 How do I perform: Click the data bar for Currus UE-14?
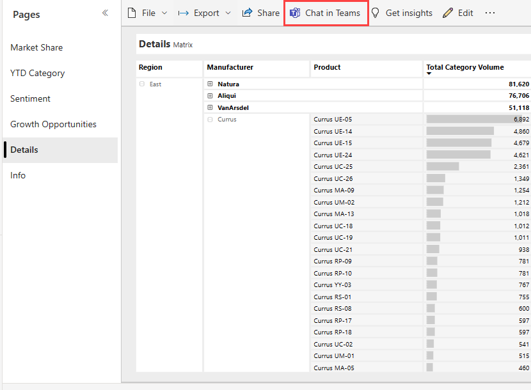[x=460, y=131]
